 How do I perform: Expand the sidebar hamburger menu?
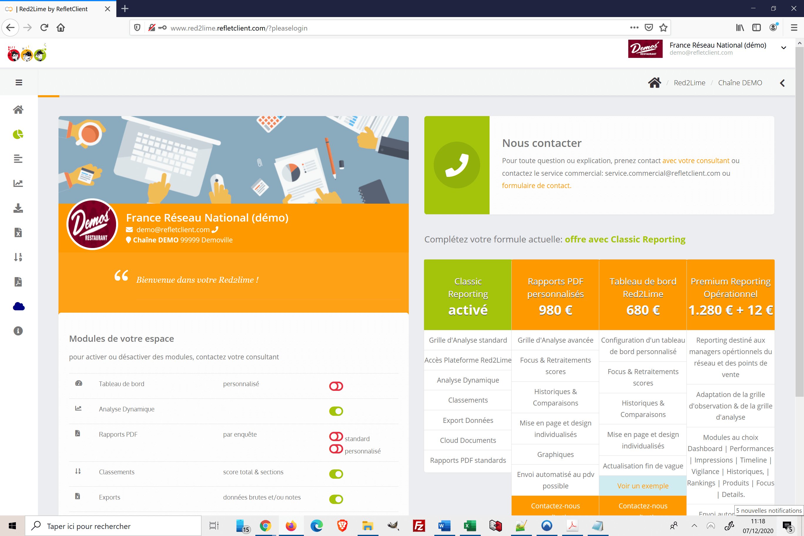point(19,83)
